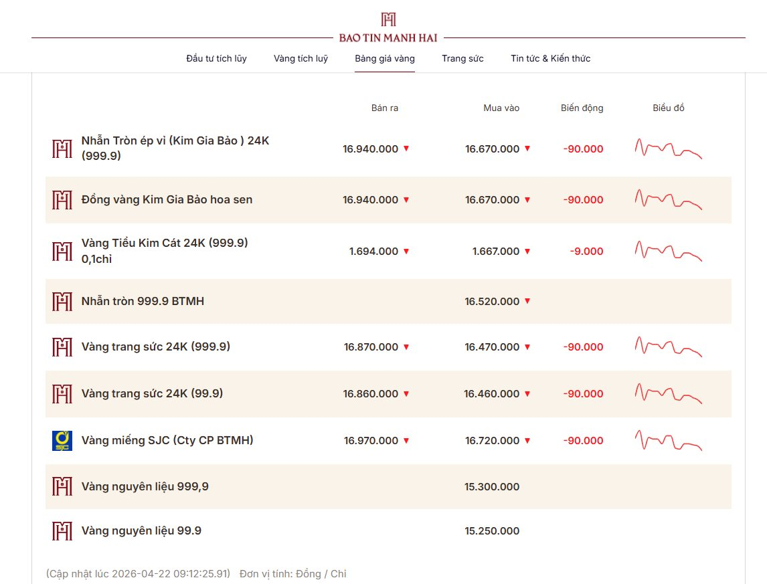Click the icon beside Vàng Tiểu Kim Cát row
Viewport: 767px width, 584px height.
click(x=62, y=252)
